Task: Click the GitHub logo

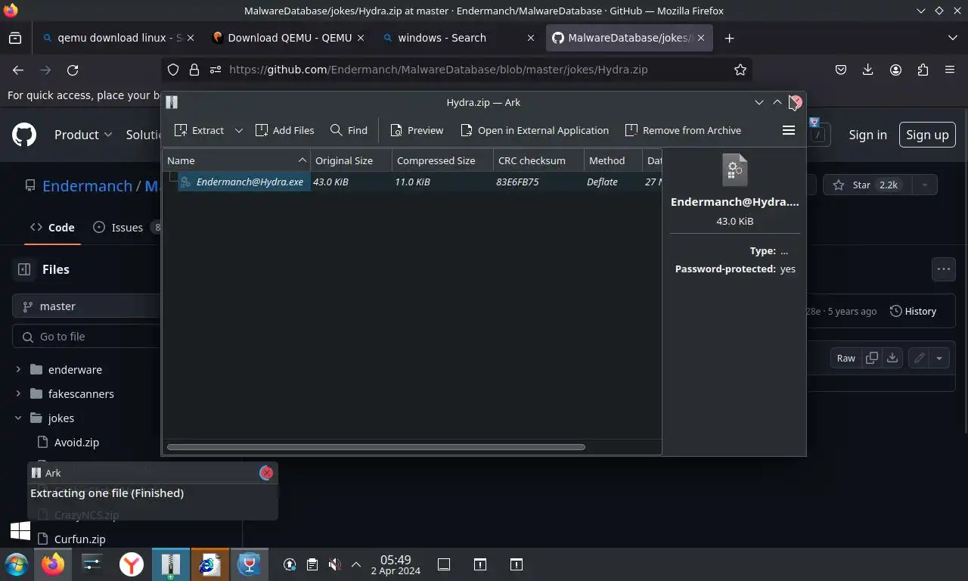Action: tap(24, 135)
